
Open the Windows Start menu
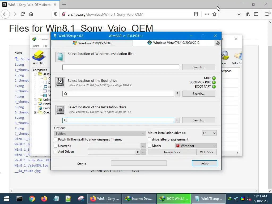tap(6, 199)
